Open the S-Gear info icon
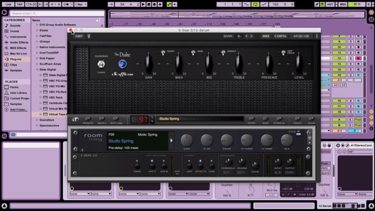 click(x=317, y=36)
